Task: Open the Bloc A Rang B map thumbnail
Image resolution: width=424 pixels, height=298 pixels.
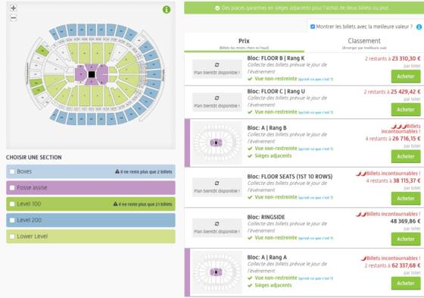Action: (x=217, y=143)
